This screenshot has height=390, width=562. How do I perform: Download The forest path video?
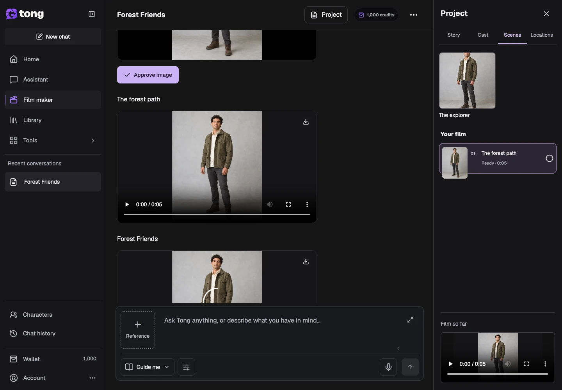click(x=306, y=122)
